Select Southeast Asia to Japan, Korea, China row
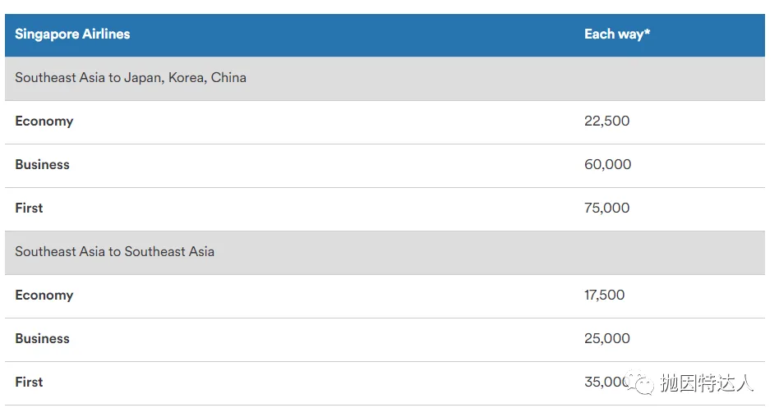 (x=385, y=79)
